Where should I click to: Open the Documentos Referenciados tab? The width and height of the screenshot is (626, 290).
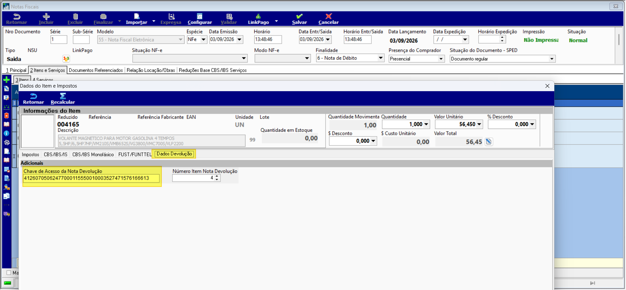(x=96, y=70)
